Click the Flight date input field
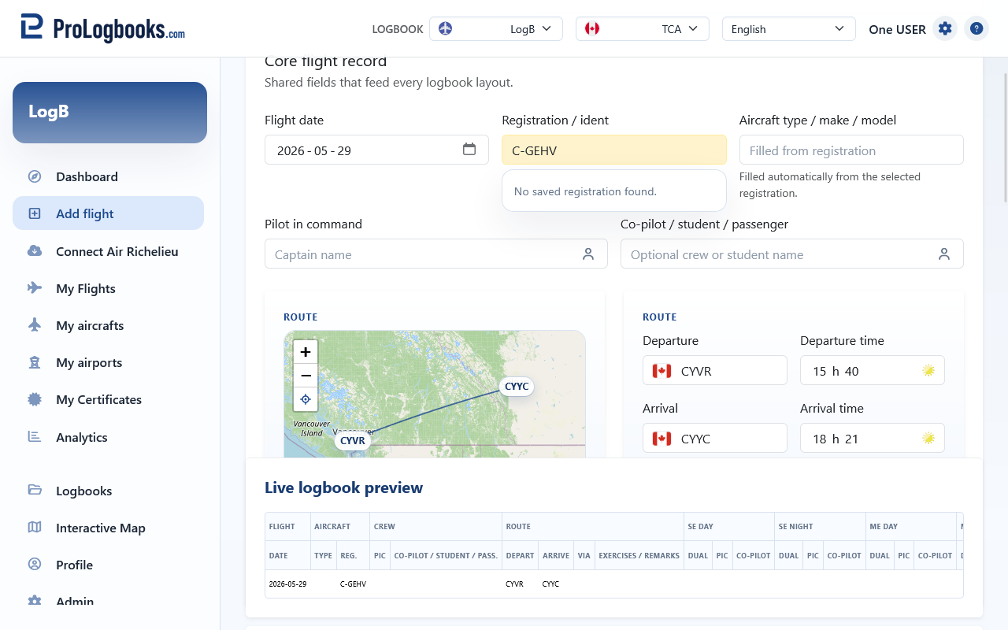This screenshot has height=630, width=1008. pos(376,150)
